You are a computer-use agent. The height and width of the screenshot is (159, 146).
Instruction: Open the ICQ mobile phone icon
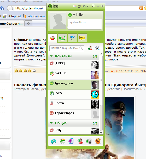(x=89, y=141)
